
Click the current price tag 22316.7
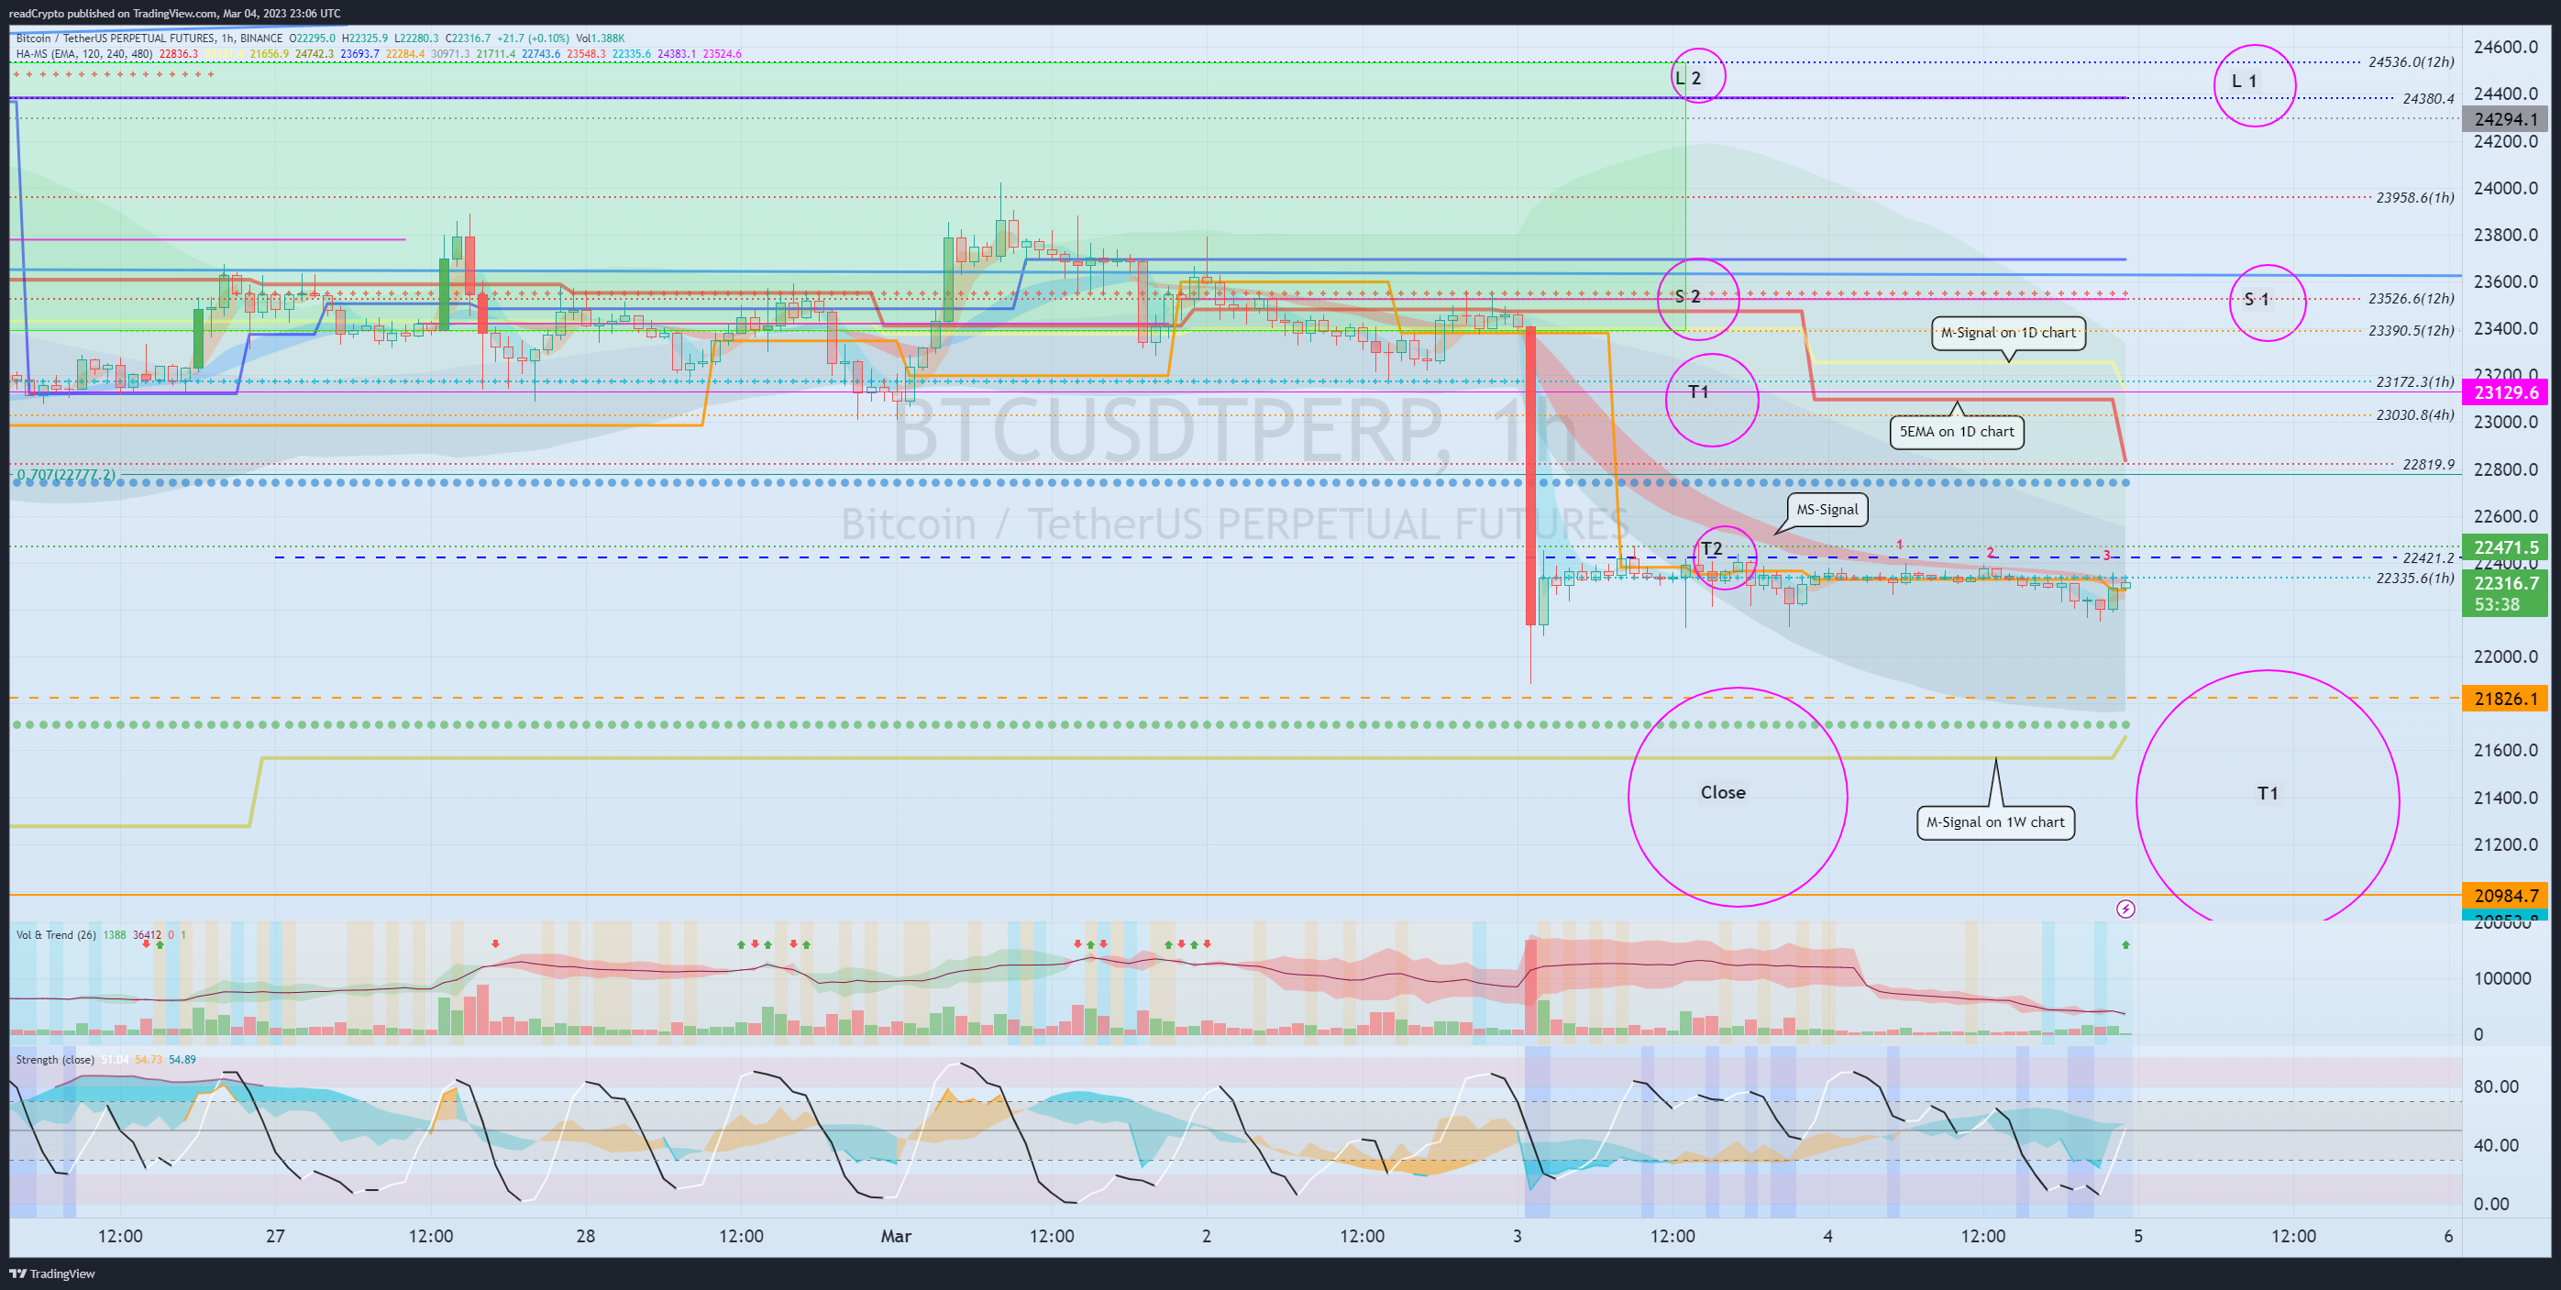2505,583
